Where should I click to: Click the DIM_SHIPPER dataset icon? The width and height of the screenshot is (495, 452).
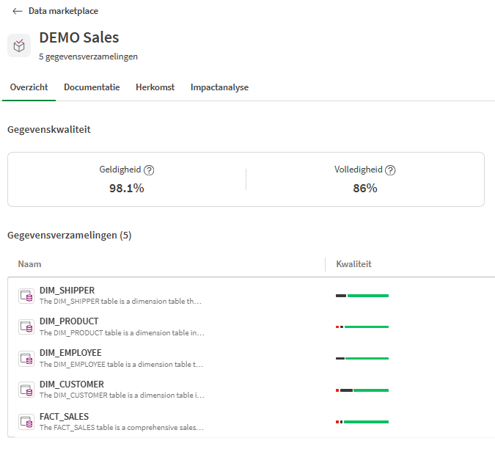tap(26, 296)
